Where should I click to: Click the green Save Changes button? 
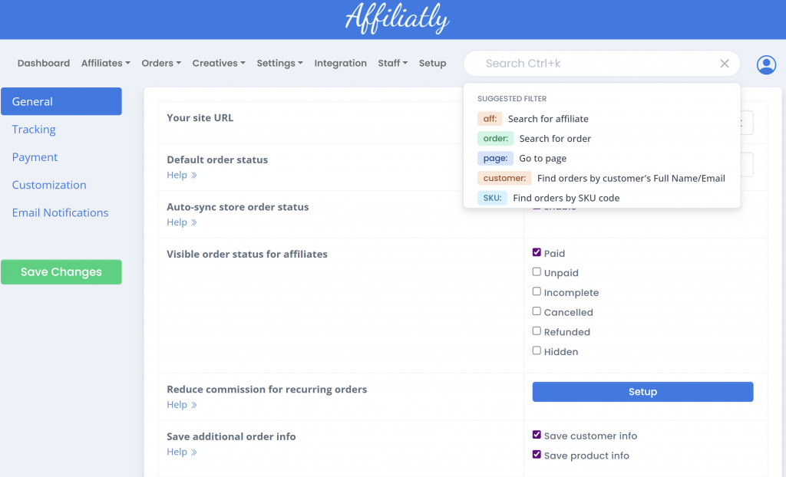coord(61,272)
